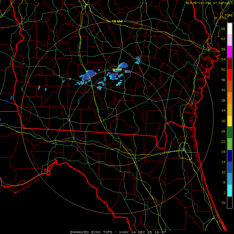This screenshot has height=234, width=234.
Task: Select the bright red legend swatch
Action: pos(230,75)
